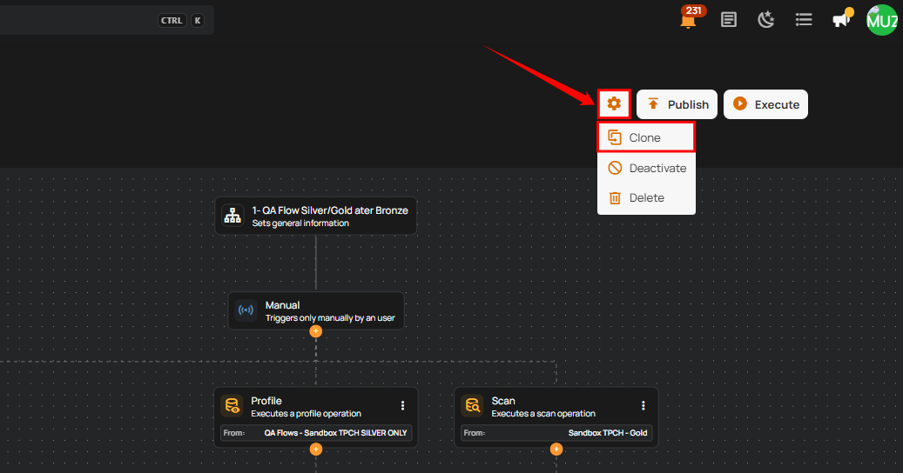Open the task list icon in header
This screenshot has width=903, height=473.
click(x=804, y=19)
